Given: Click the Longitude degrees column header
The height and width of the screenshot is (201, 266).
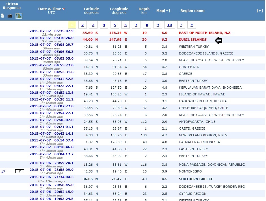Looking at the screenshot, I should click(119, 11).
